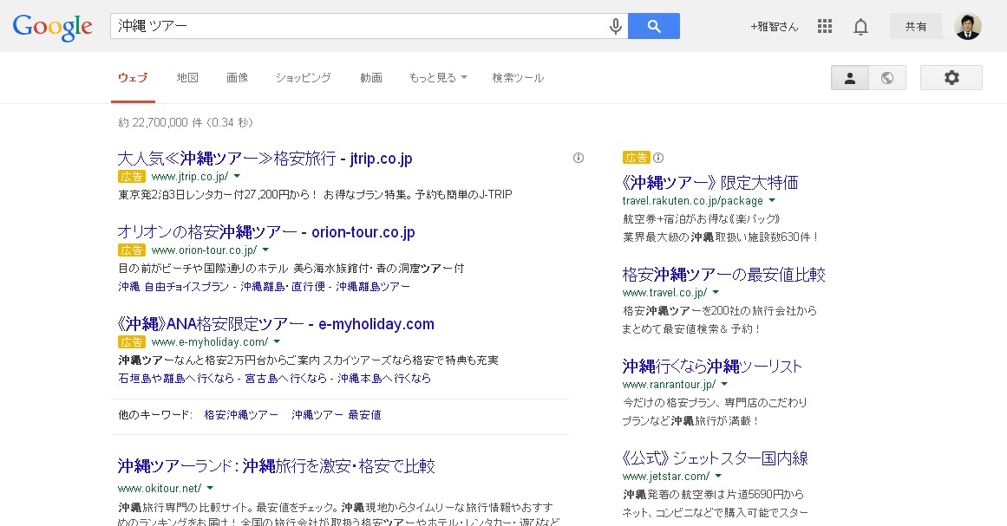Click the www.jtrip.co.jp/ URL text
The width and height of the screenshot is (1007, 526).
pos(189,177)
